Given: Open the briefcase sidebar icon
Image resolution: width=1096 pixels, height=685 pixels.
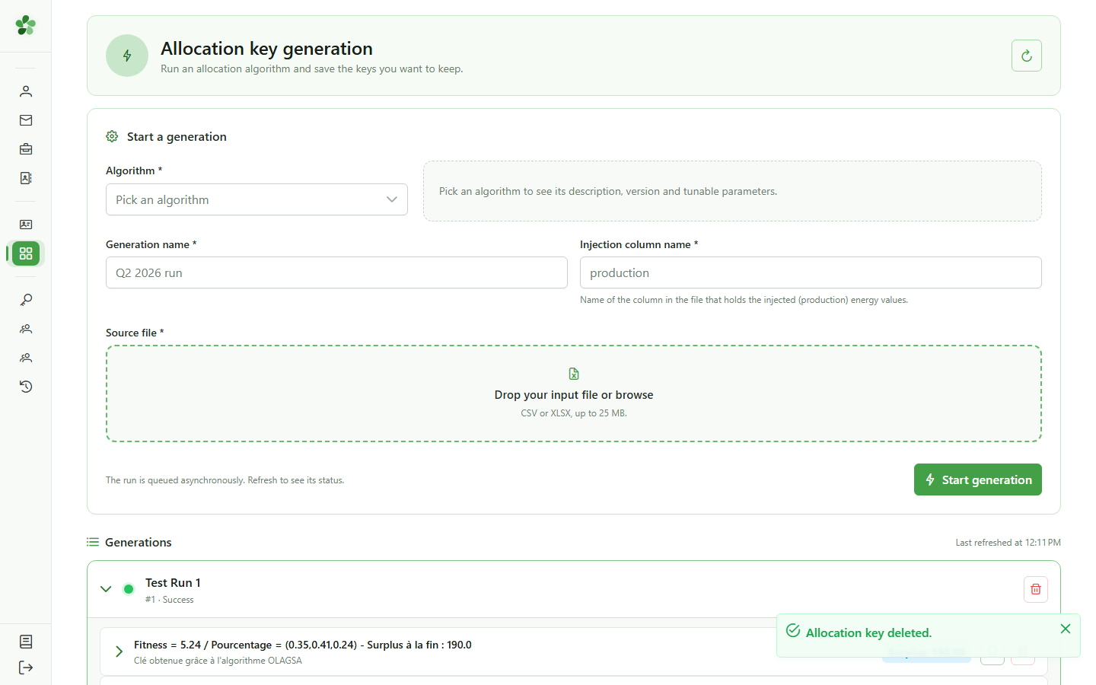Looking at the screenshot, I should click(x=26, y=149).
